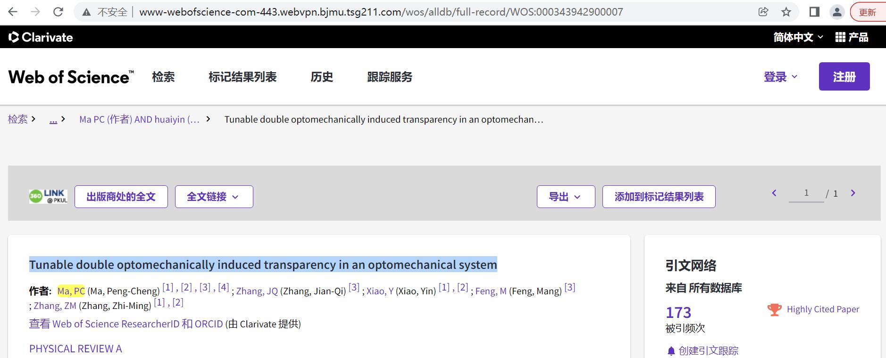Bookmark this page with the star icon
The width and height of the screenshot is (886, 358).
pyautogui.click(x=786, y=12)
